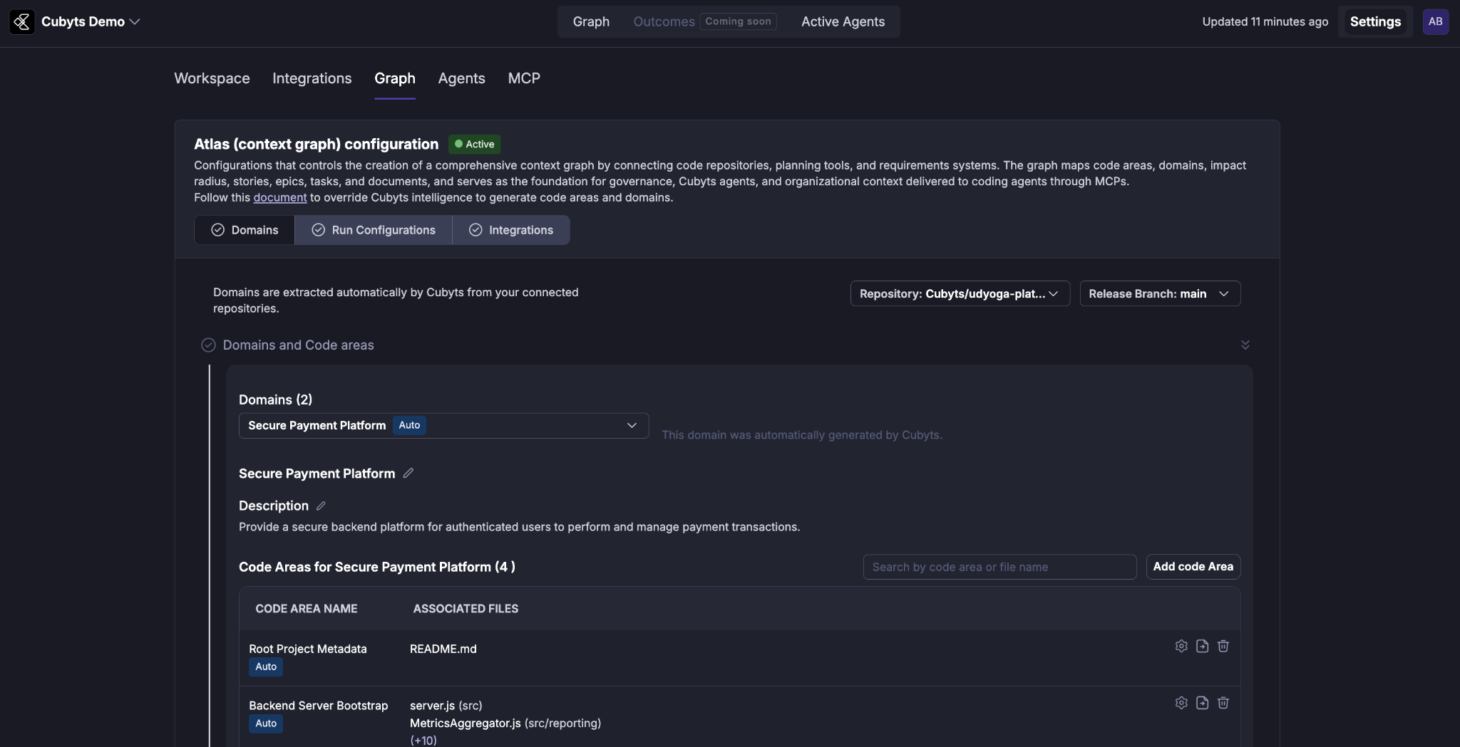Open the MCP settings tab
This screenshot has width=1460, height=747.
point(524,78)
